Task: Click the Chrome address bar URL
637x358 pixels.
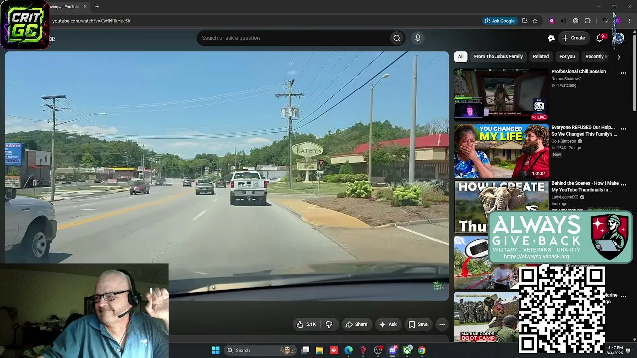Action: pyautogui.click(x=91, y=21)
